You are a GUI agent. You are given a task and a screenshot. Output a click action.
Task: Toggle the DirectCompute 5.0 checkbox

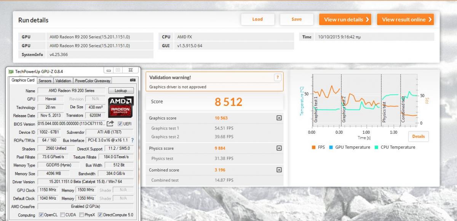(100, 215)
